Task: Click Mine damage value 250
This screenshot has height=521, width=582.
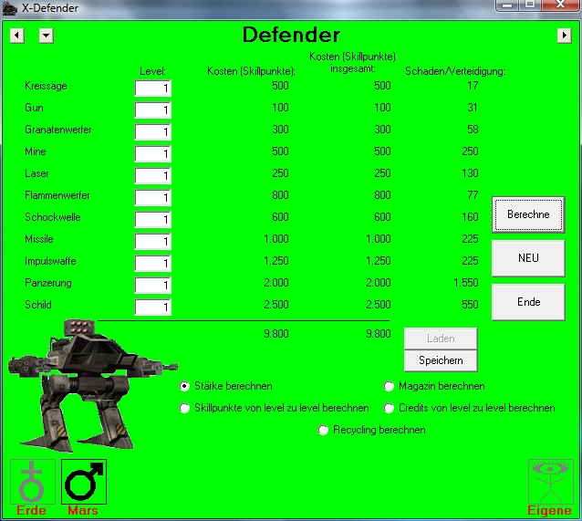Action: point(470,151)
